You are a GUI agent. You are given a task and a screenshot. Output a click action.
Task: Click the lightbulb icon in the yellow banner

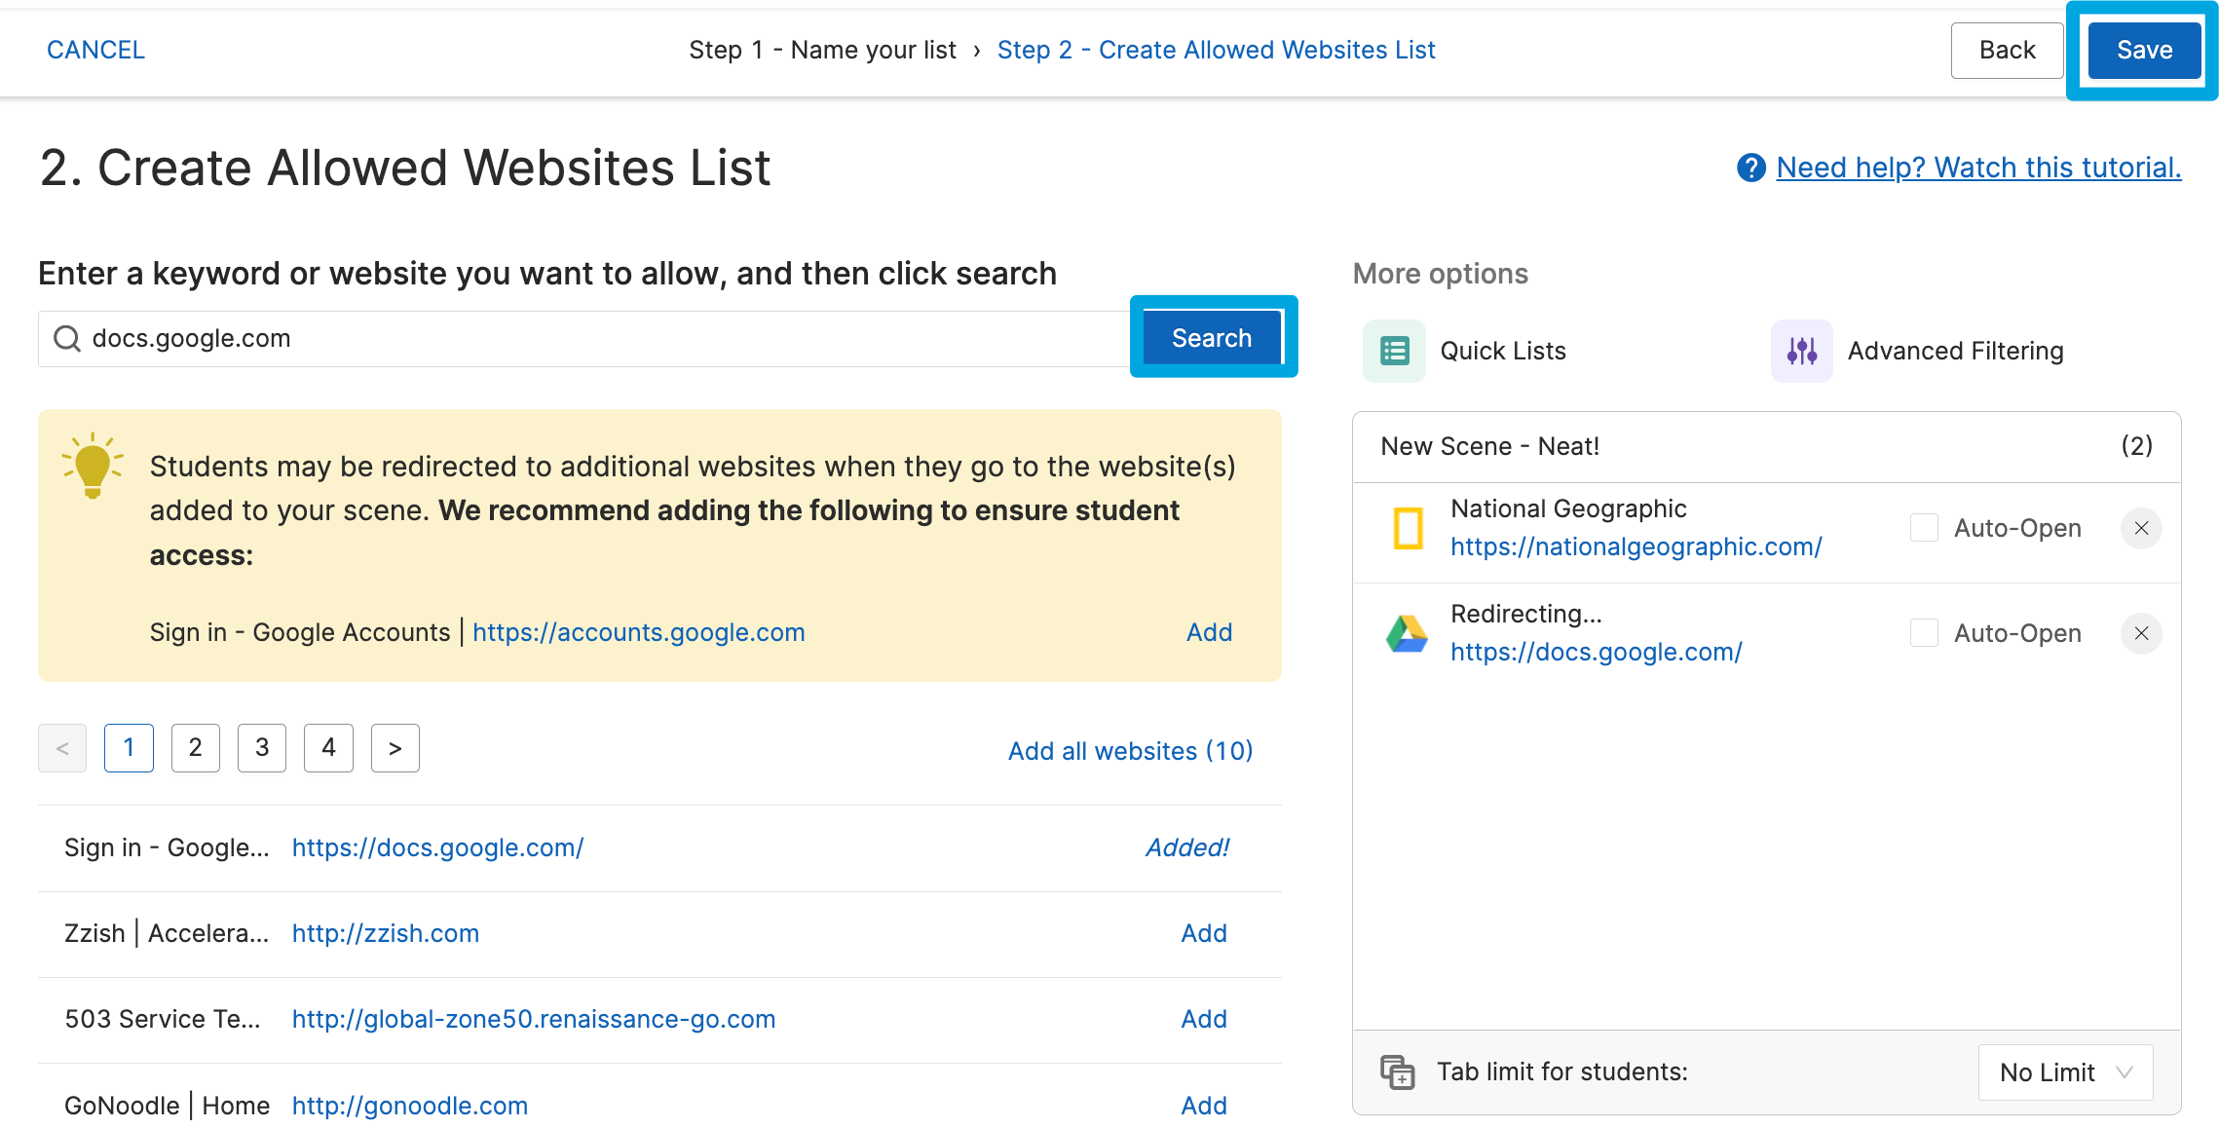(x=93, y=466)
